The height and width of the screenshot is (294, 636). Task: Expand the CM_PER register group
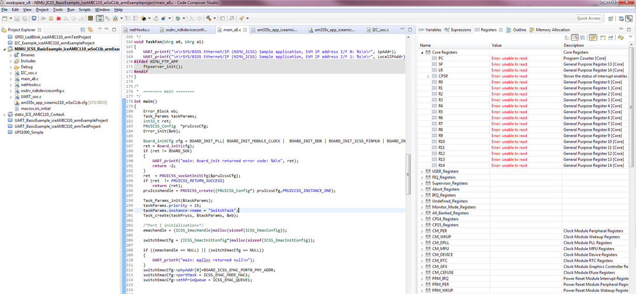pyautogui.click(x=422, y=231)
